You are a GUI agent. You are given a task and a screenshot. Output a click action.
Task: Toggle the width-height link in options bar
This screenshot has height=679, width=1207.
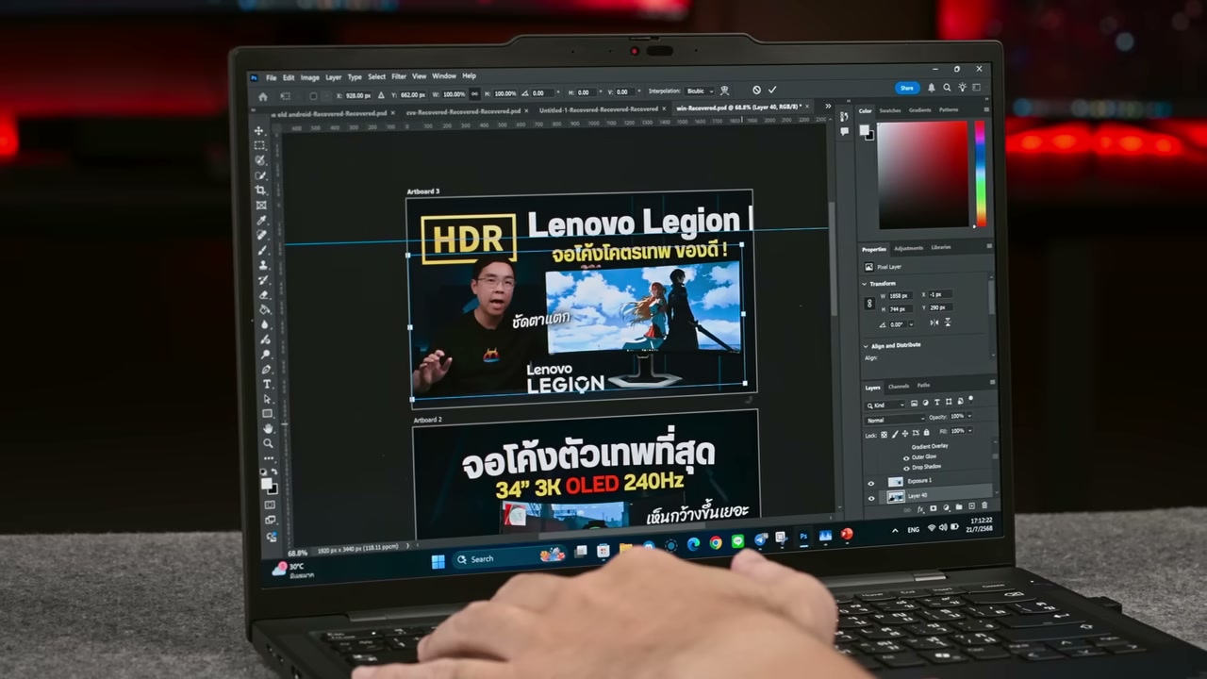[x=474, y=94]
